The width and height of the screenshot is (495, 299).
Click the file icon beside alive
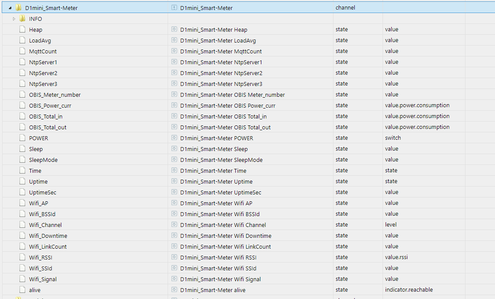(23, 289)
